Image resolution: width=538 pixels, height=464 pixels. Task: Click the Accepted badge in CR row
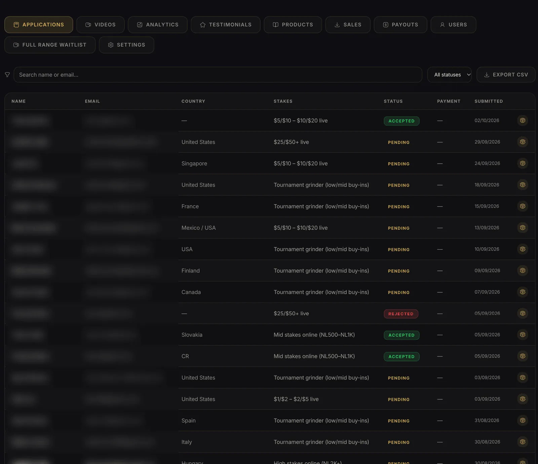401,357
